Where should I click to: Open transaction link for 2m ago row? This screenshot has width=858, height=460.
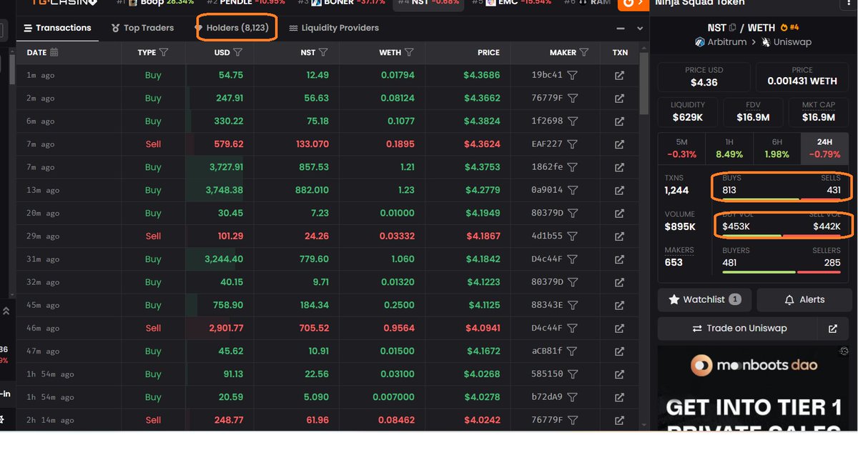[x=619, y=98]
